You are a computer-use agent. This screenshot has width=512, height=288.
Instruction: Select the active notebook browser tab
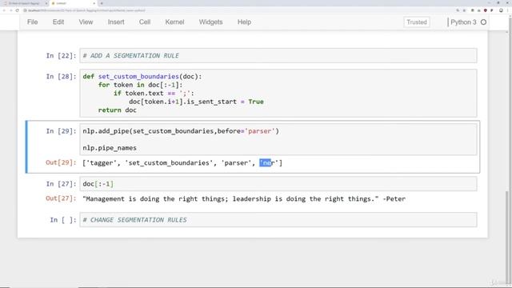tap(73, 3)
